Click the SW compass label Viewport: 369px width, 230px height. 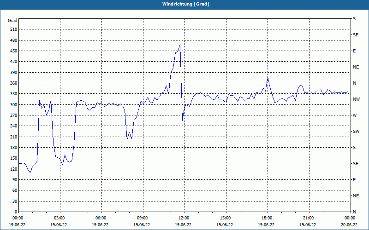point(356,132)
